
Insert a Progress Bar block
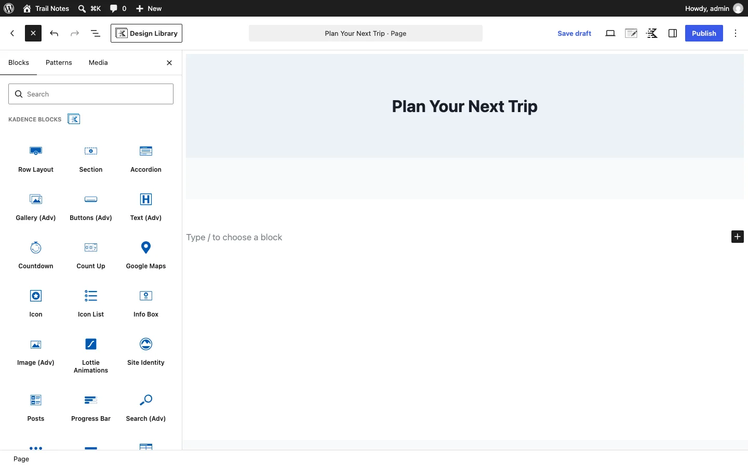tap(91, 408)
